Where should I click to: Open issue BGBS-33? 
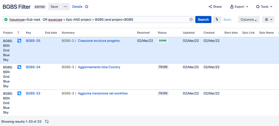[x=33, y=93]
